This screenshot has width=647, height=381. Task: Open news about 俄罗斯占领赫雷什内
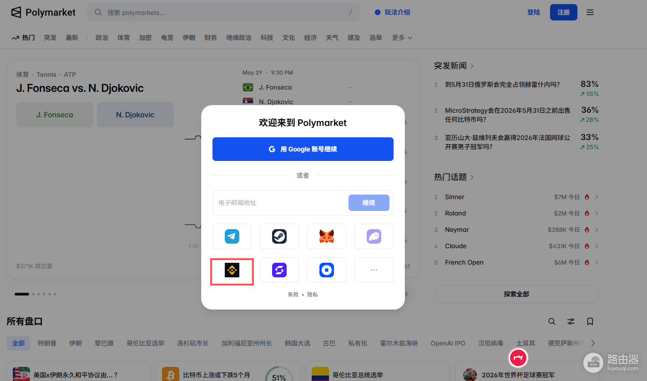tap(502, 85)
